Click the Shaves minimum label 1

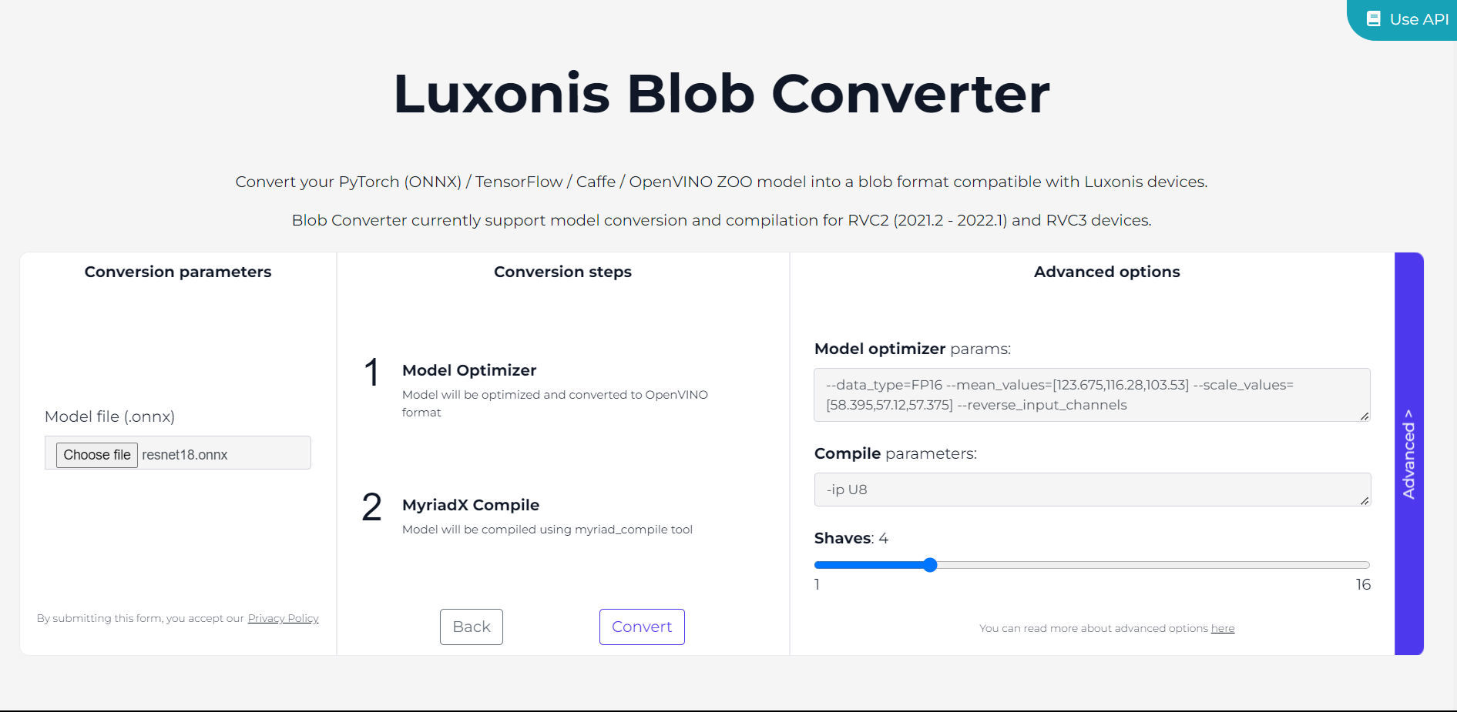[x=817, y=584]
